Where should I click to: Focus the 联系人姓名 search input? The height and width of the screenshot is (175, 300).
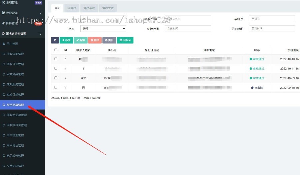188,19
